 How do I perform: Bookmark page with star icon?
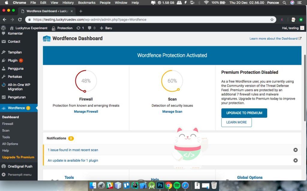coord(272,19)
